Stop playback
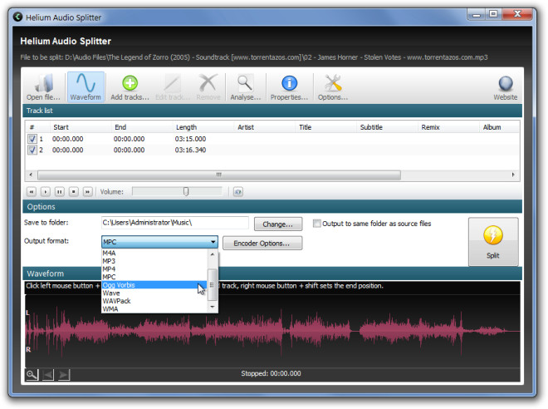This screenshot has height=409, width=548. pos(73,192)
